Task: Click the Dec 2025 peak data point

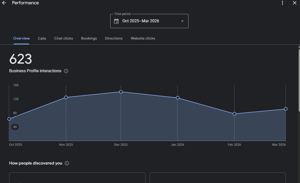Action: point(121,92)
